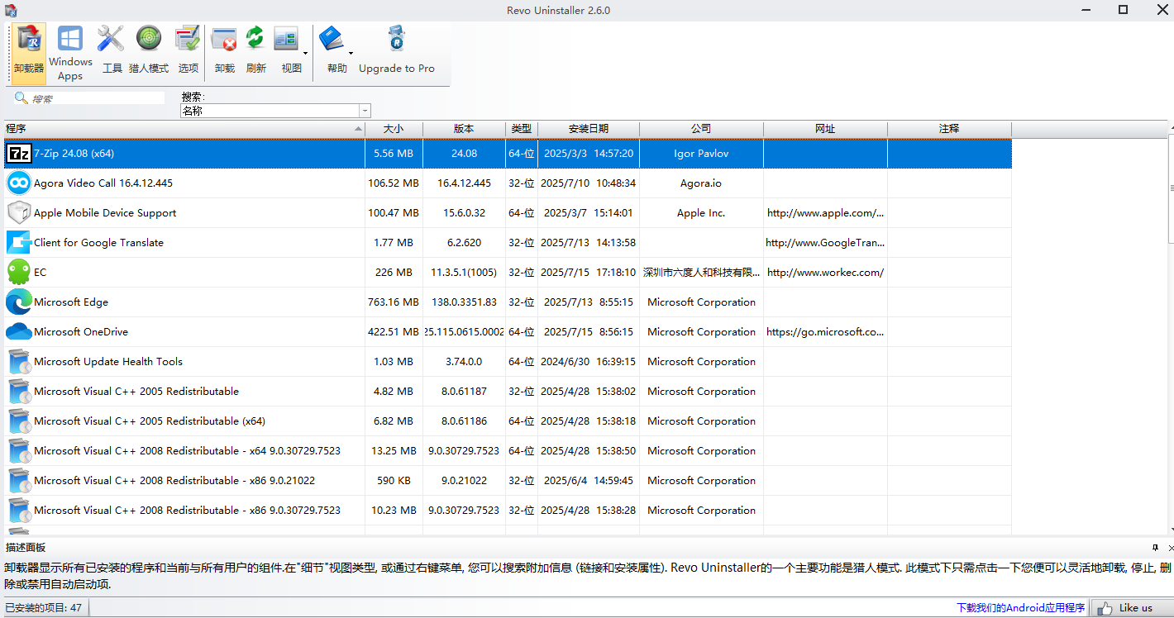Open the 卸载器 (Uninstaller) toolbar icon
1174x618 pixels.
29,53
